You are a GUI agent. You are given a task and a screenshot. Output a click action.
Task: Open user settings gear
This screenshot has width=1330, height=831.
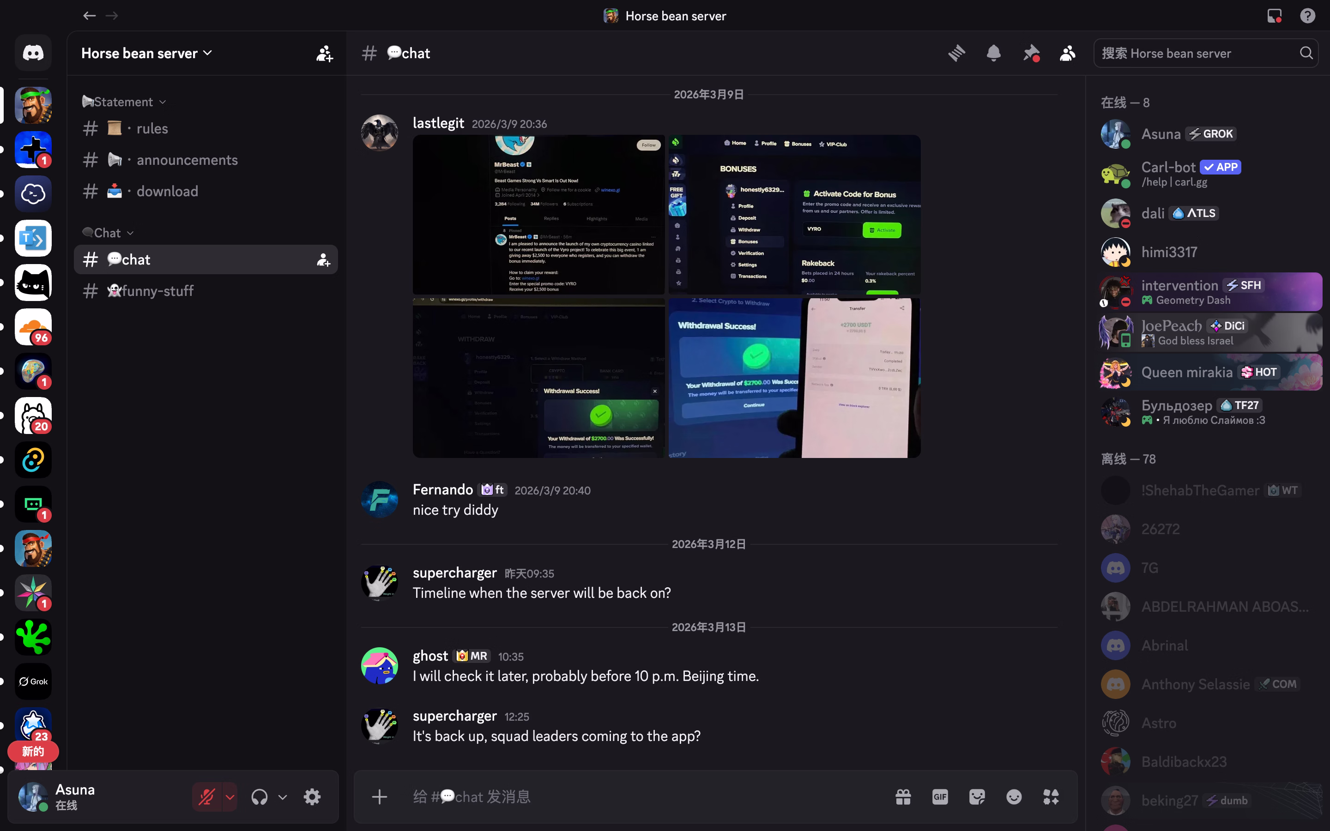[x=312, y=796]
